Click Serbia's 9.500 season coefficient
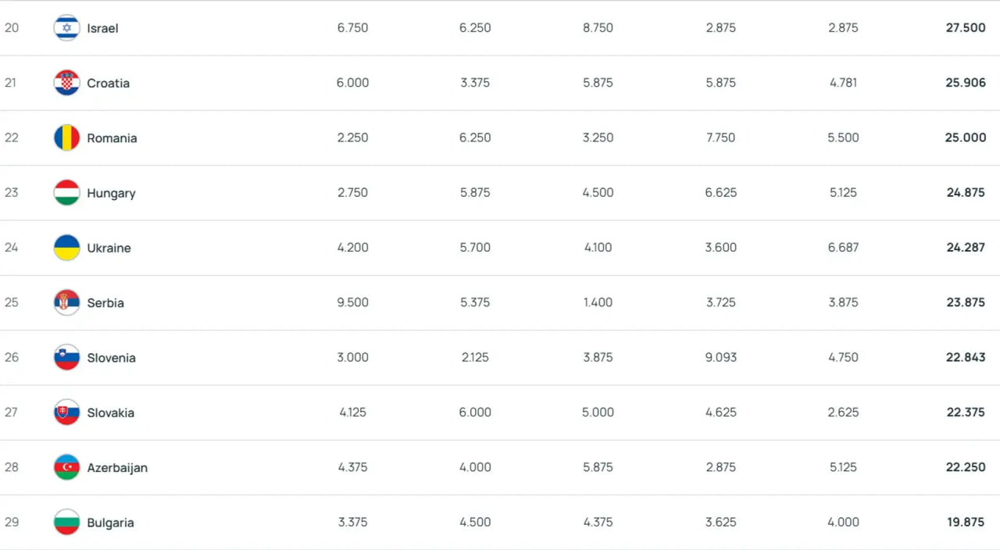 pos(352,302)
